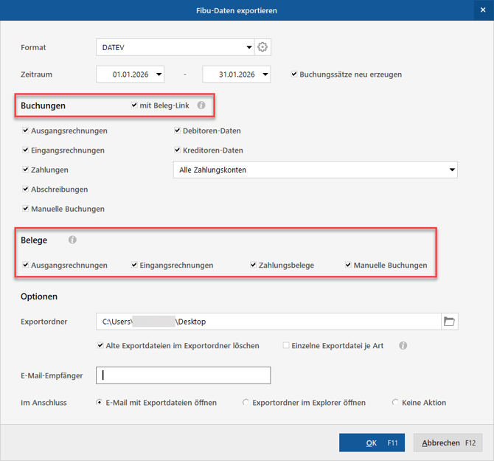The image size is (494, 461).
Task: Open start date 01.01.2026 picker
Action: pyautogui.click(x=159, y=74)
